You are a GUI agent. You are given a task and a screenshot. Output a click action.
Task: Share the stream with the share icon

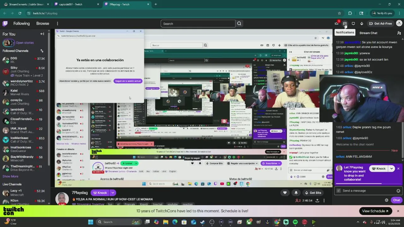point(317,201)
